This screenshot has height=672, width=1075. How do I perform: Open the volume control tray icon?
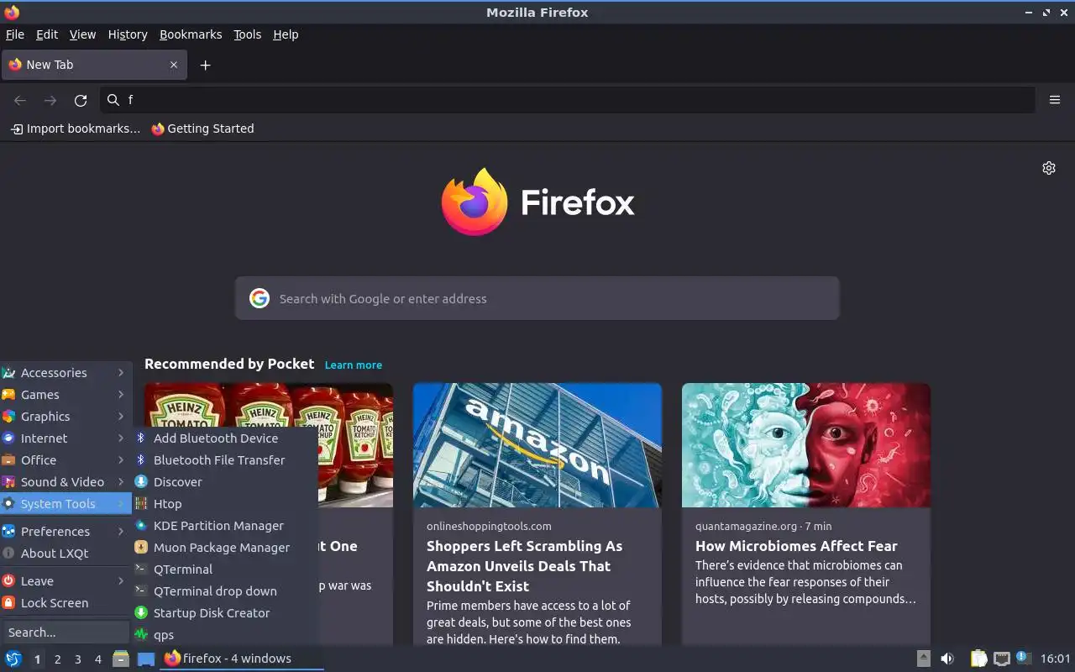click(947, 659)
